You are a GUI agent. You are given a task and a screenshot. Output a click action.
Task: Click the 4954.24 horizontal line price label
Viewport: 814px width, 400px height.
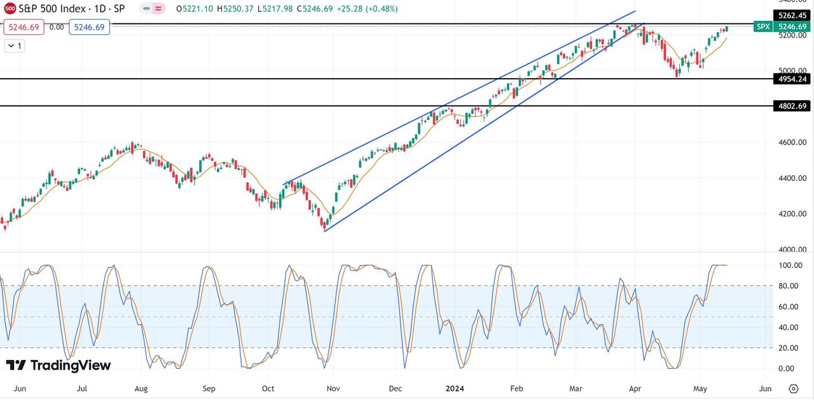coord(790,79)
